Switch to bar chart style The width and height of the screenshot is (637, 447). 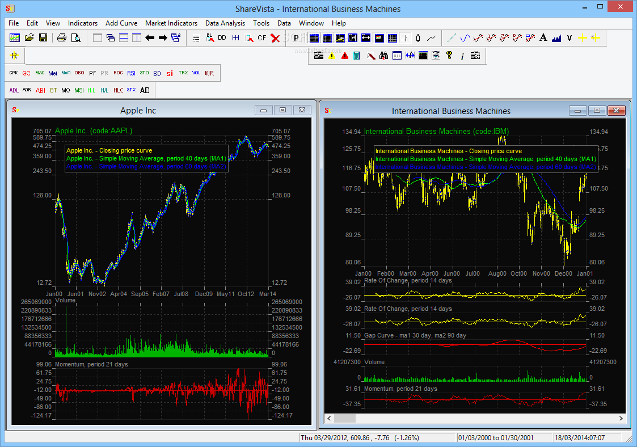click(x=406, y=38)
